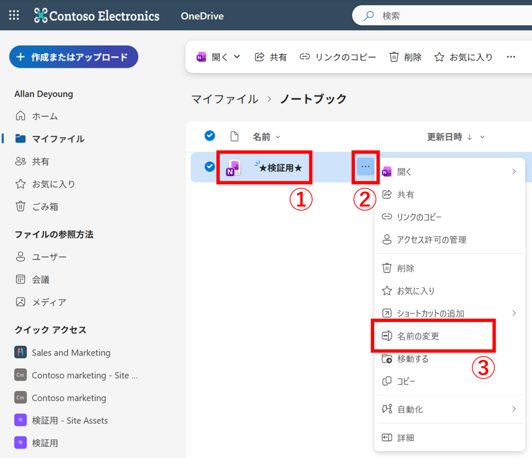Viewport: 532px width, 458px height.
Task: Click the OneNote notebook file icon
Action: (233, 167)
